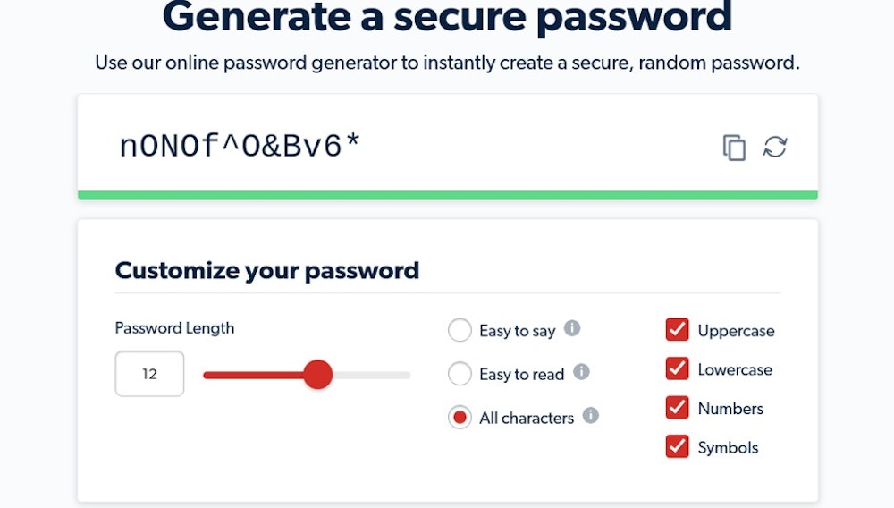Select the Easy to read option
This screenshot has width=894, height=508.
(x=460, y=374)
